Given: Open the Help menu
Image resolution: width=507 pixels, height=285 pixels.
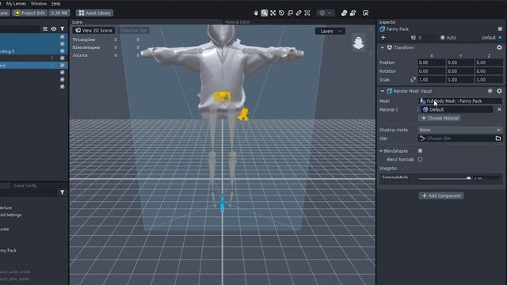Looking at the screenshot, I should click(55, 3).
